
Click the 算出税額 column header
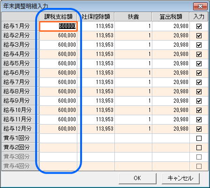click(x=171, y=17)
